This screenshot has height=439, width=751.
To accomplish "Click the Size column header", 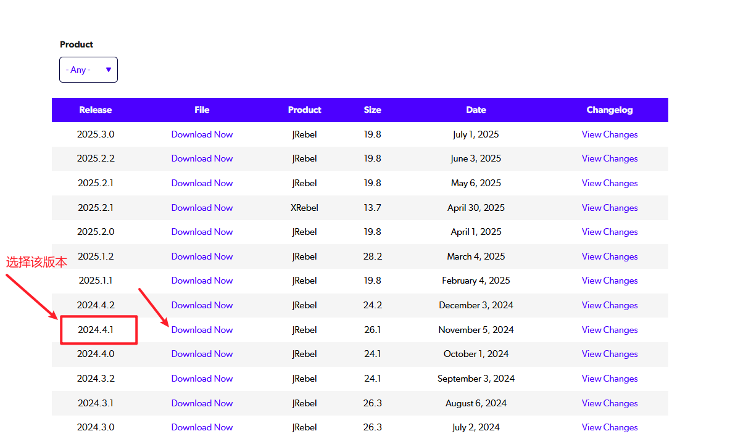I will pyautogui.click(x=373, y=110).
